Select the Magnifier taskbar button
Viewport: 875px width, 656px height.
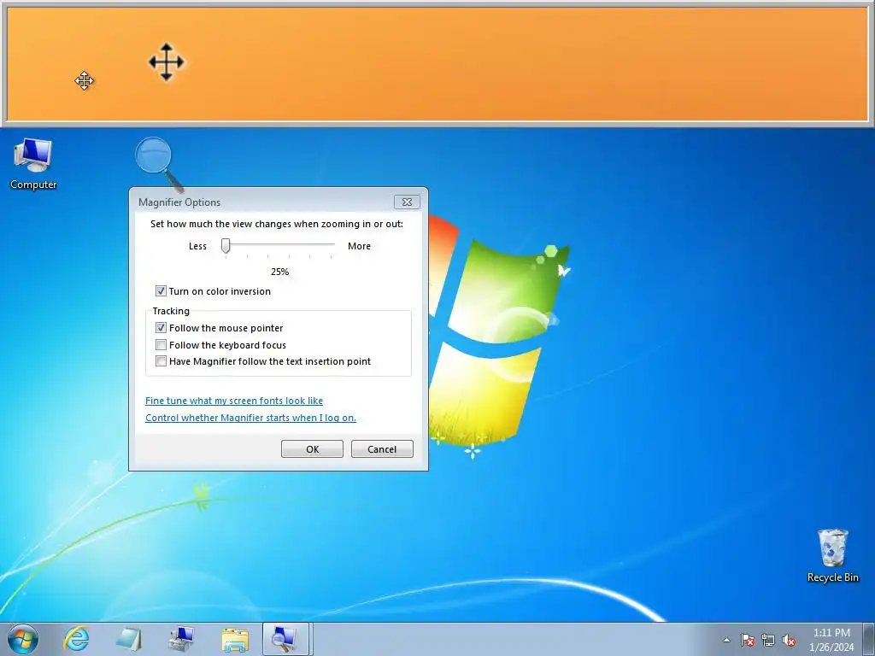click(285, 639)
